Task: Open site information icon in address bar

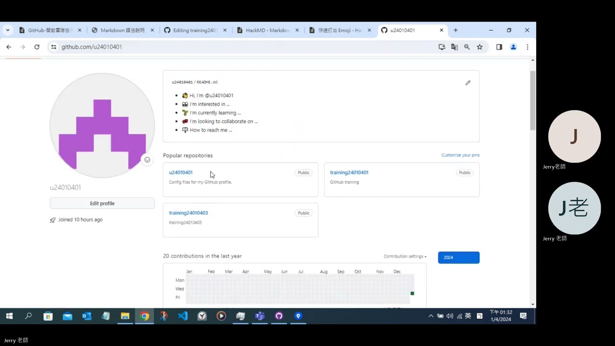Action: [53, 47]
